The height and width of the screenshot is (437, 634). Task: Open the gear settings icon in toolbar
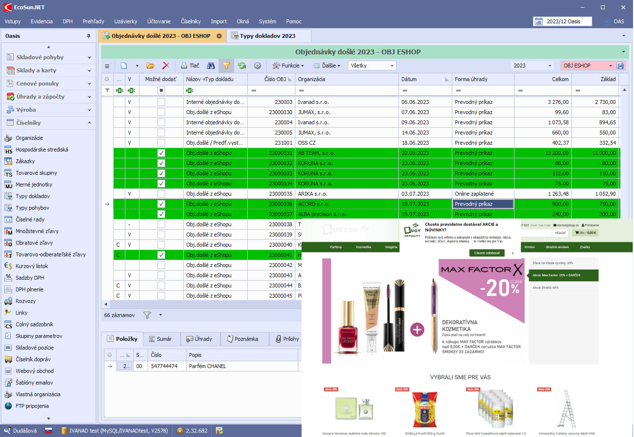pos(257,66)
